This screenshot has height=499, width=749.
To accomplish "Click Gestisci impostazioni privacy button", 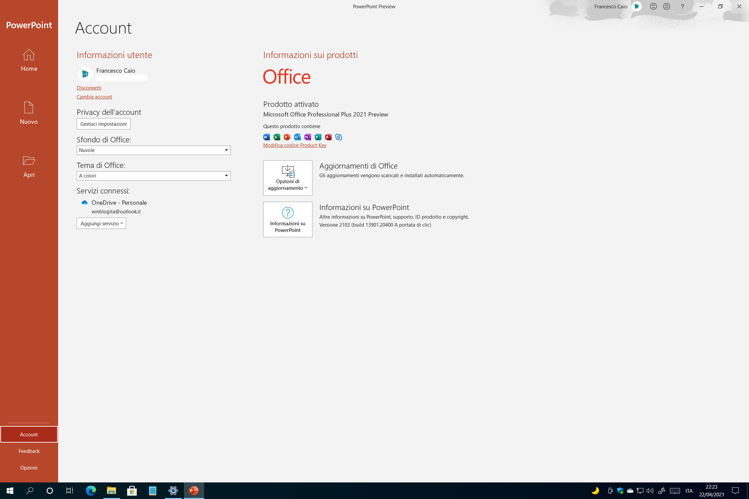I will click(103, 124).
